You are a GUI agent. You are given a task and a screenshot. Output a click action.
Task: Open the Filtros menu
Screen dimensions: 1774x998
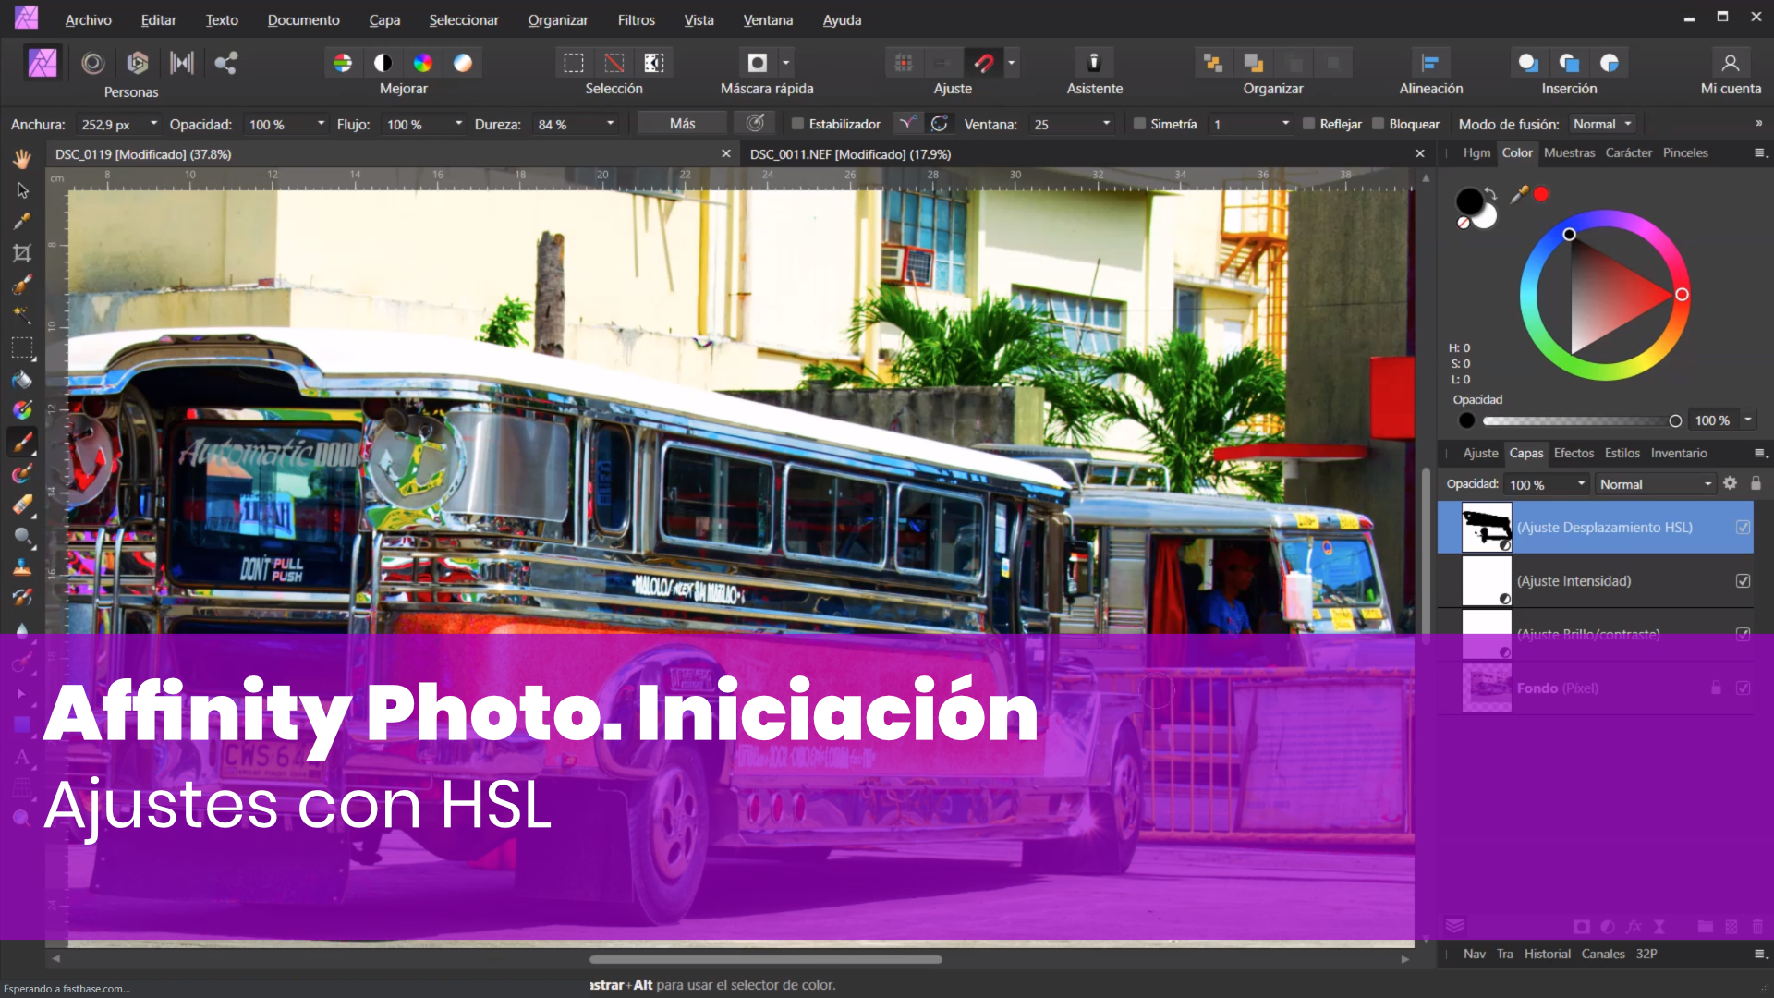(637, 19)
